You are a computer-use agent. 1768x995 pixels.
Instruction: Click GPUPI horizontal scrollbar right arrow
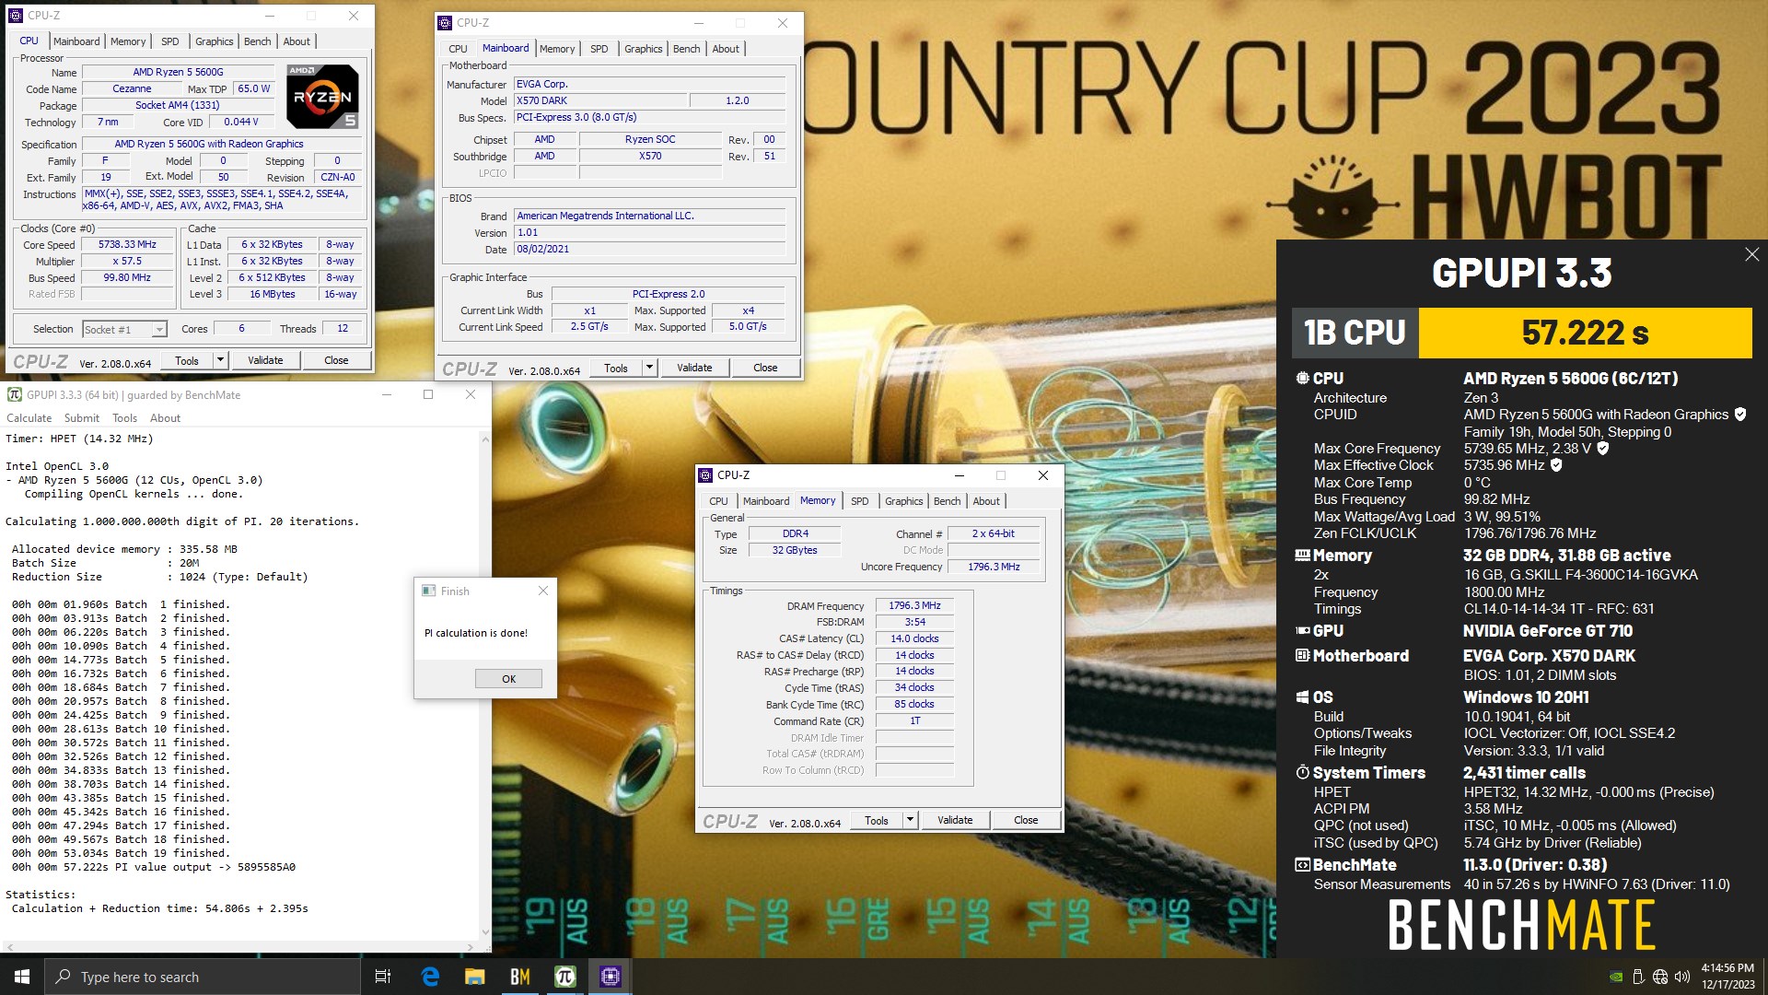471,946
